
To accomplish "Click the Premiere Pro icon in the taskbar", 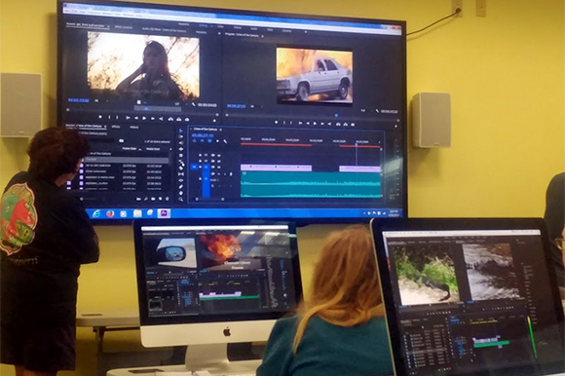I will (164, 213).
